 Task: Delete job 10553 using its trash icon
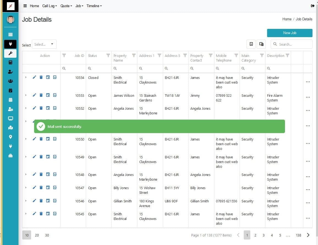coord(41,95)
